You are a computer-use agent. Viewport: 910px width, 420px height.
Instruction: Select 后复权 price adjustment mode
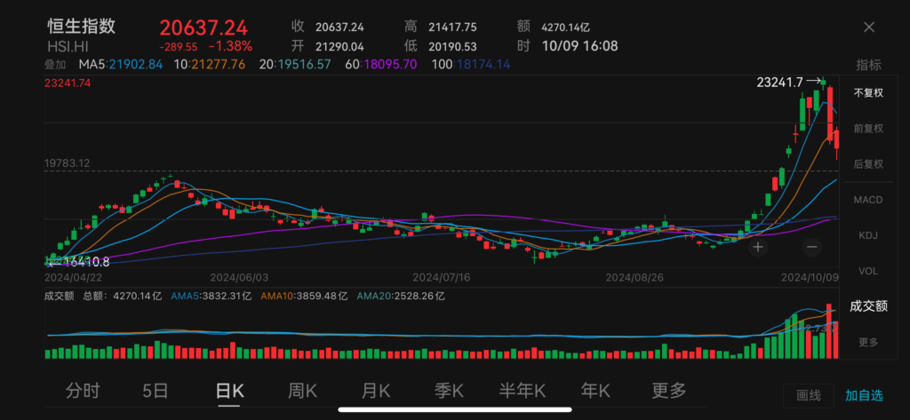[868, 164]
